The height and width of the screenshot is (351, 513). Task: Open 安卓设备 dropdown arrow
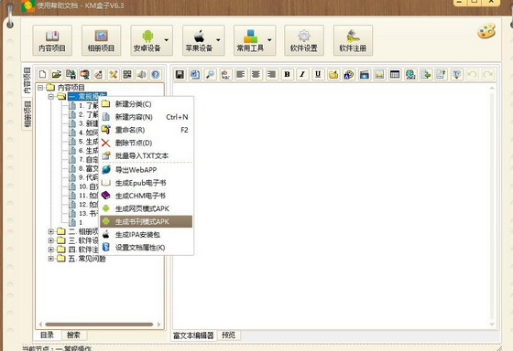click(x=167, y=40)
